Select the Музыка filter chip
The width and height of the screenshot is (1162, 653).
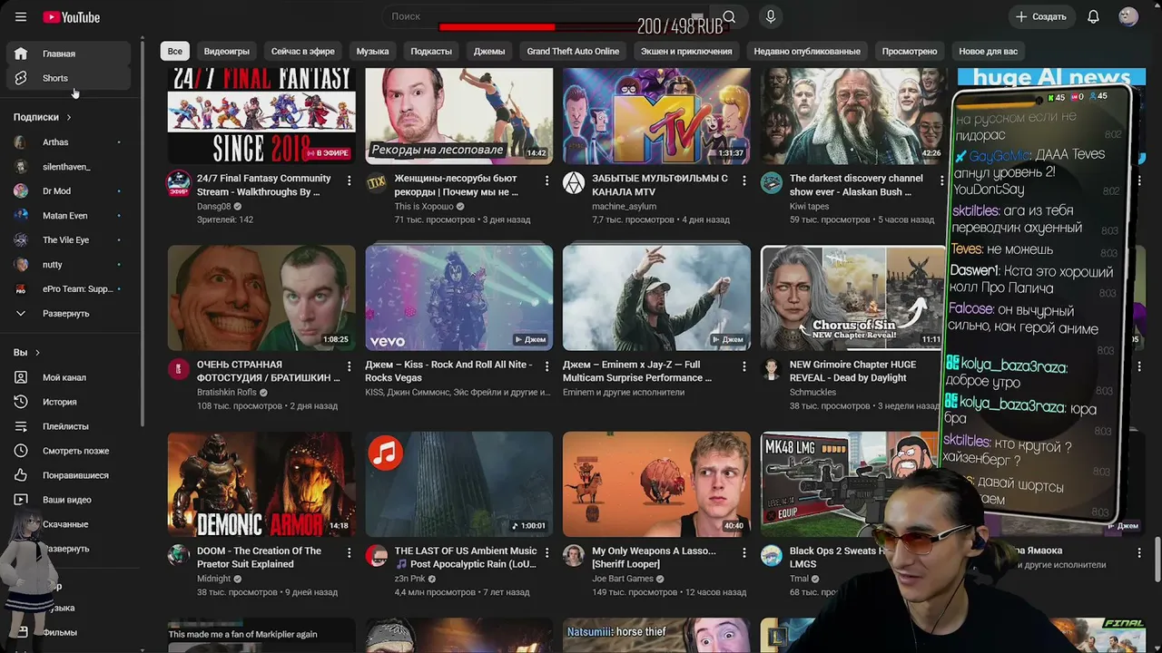(x=372, y=52)
